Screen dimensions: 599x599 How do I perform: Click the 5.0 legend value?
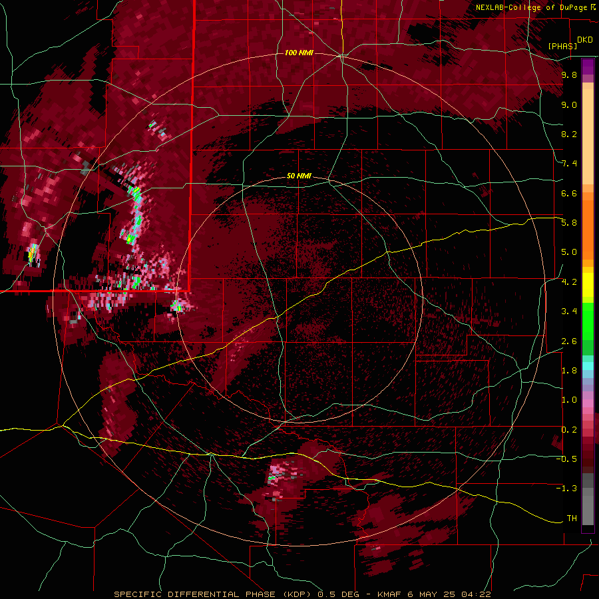pyautogui.click(x=569, y=252)
